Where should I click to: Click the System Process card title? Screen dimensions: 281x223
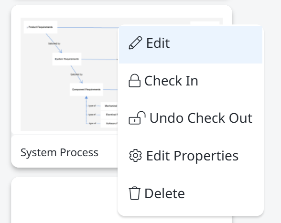tap(59, 152)
